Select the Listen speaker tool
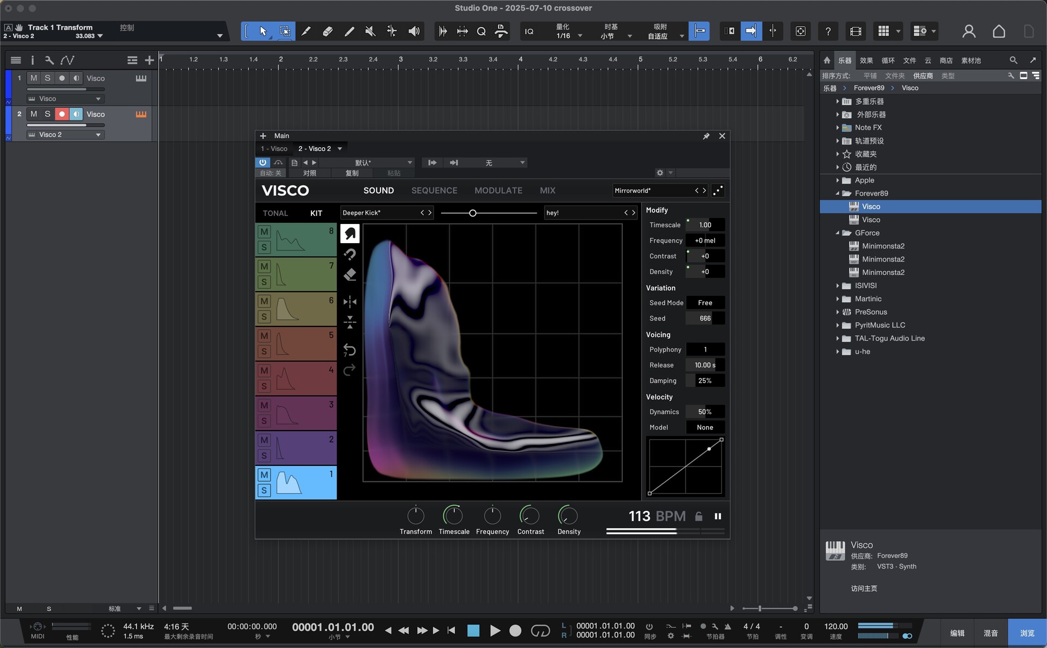Screen dimensions: 1047x648 click(x=414, y=31)
